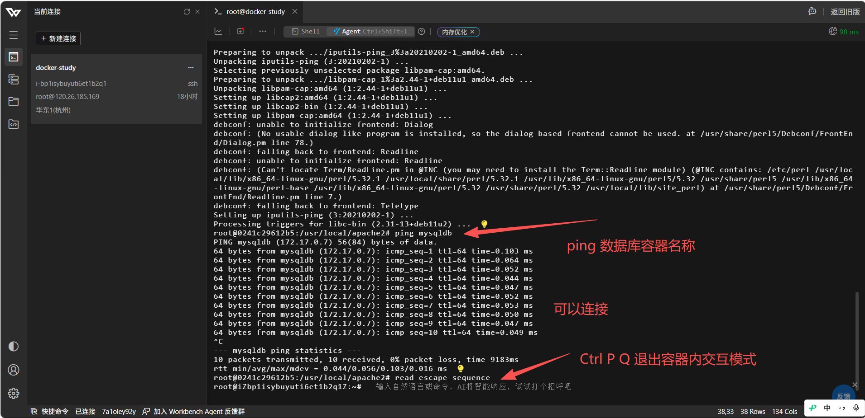The width and height of the screenshot is (865, 418).
Task: Close the root@docker-study tab
Action: pyautogui.click(x=295, y=11)
